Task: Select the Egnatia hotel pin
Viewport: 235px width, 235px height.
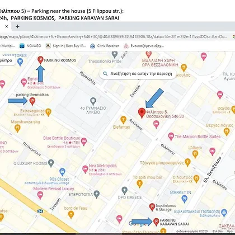Action: (23, 82)
